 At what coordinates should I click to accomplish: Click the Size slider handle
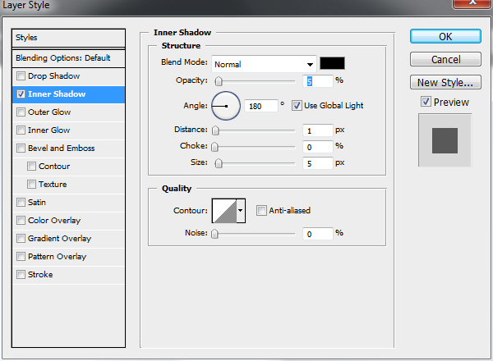click(x=219, y=163)
